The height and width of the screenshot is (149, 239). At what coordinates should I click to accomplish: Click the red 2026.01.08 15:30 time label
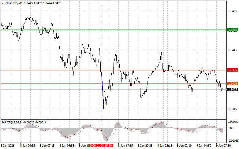[101, 146]
